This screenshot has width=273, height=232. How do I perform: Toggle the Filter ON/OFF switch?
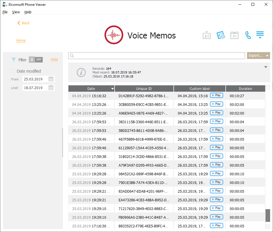(x=36, y=60)
